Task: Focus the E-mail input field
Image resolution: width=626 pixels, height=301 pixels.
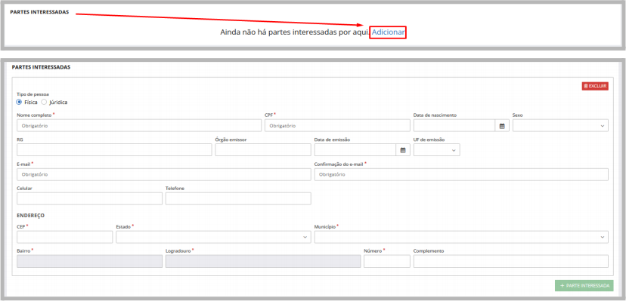Action: click(164, 174)
